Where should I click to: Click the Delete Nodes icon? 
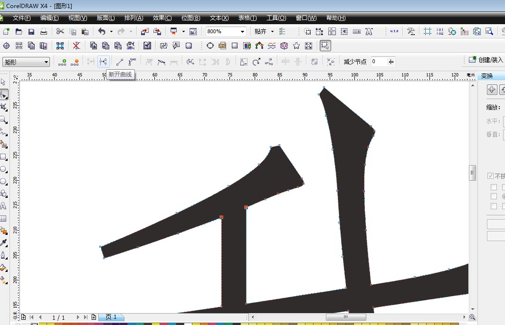tap(75, 62)
